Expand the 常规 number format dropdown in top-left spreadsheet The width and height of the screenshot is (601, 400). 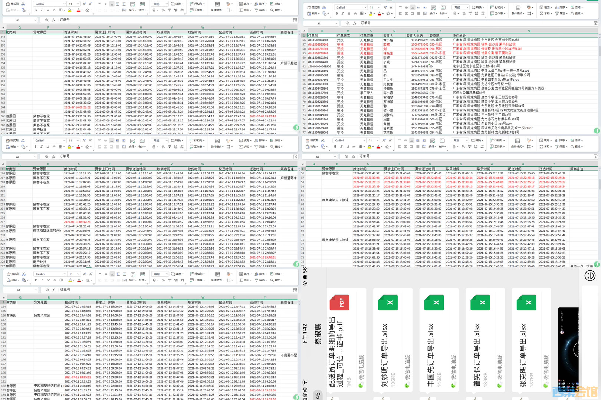tap(160, 4)
